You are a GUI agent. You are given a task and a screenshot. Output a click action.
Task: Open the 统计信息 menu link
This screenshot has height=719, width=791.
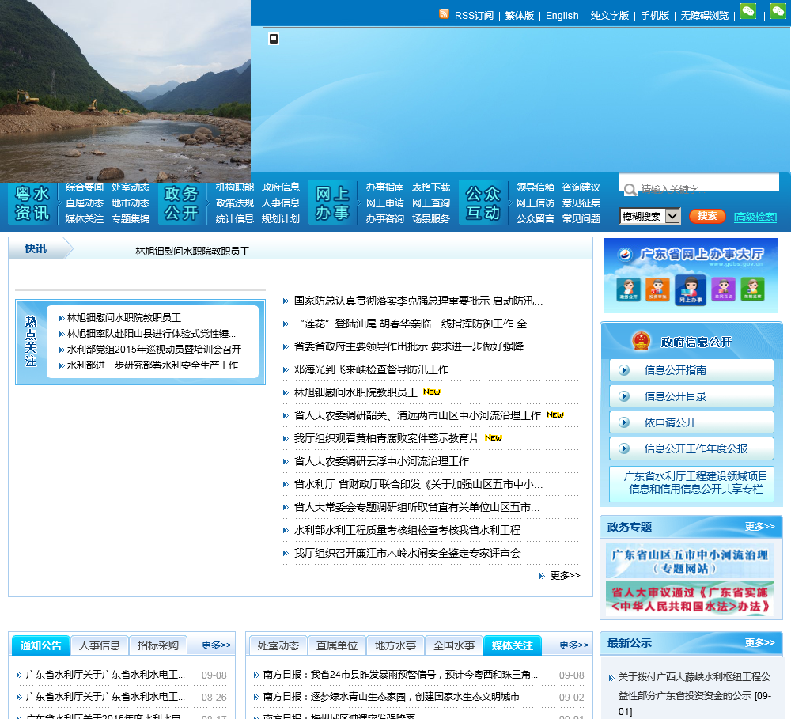[x=235, y=218]
